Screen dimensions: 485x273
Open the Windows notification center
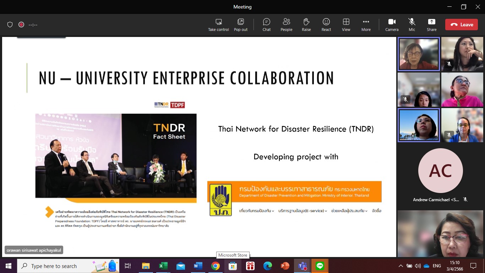pos(473,266)
